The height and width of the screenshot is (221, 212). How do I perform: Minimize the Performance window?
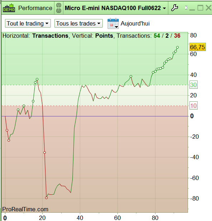click(192, 9)
